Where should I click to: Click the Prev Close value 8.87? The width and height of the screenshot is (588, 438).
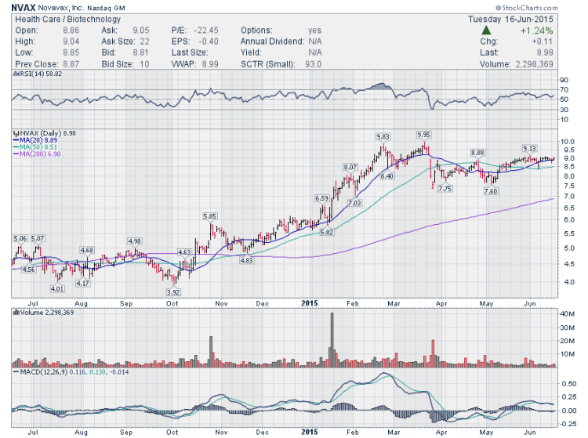71,64
